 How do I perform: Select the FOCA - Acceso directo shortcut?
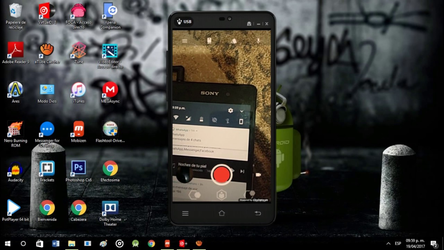click(78, 16)
